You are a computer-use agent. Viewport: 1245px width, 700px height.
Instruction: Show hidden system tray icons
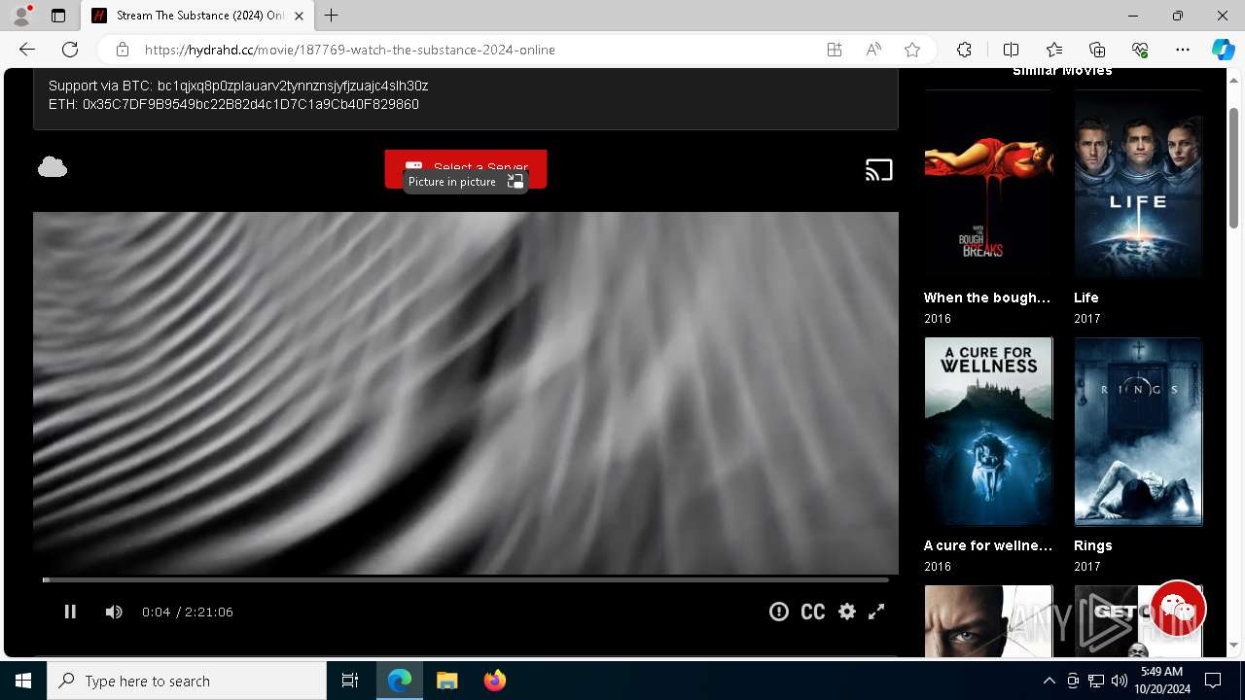[x=1049, y=681]
